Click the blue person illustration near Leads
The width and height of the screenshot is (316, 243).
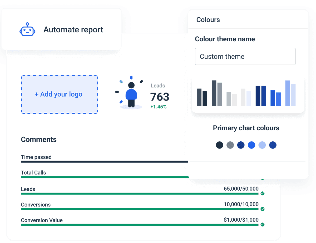click(x=131, y=94)
